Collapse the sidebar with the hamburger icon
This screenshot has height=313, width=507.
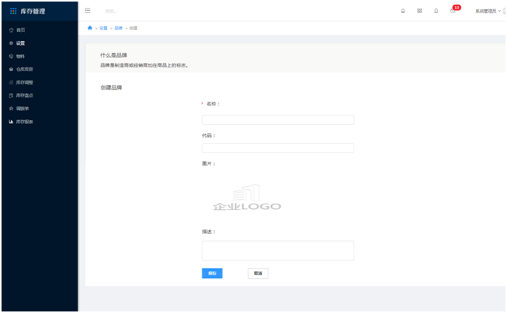88,11
